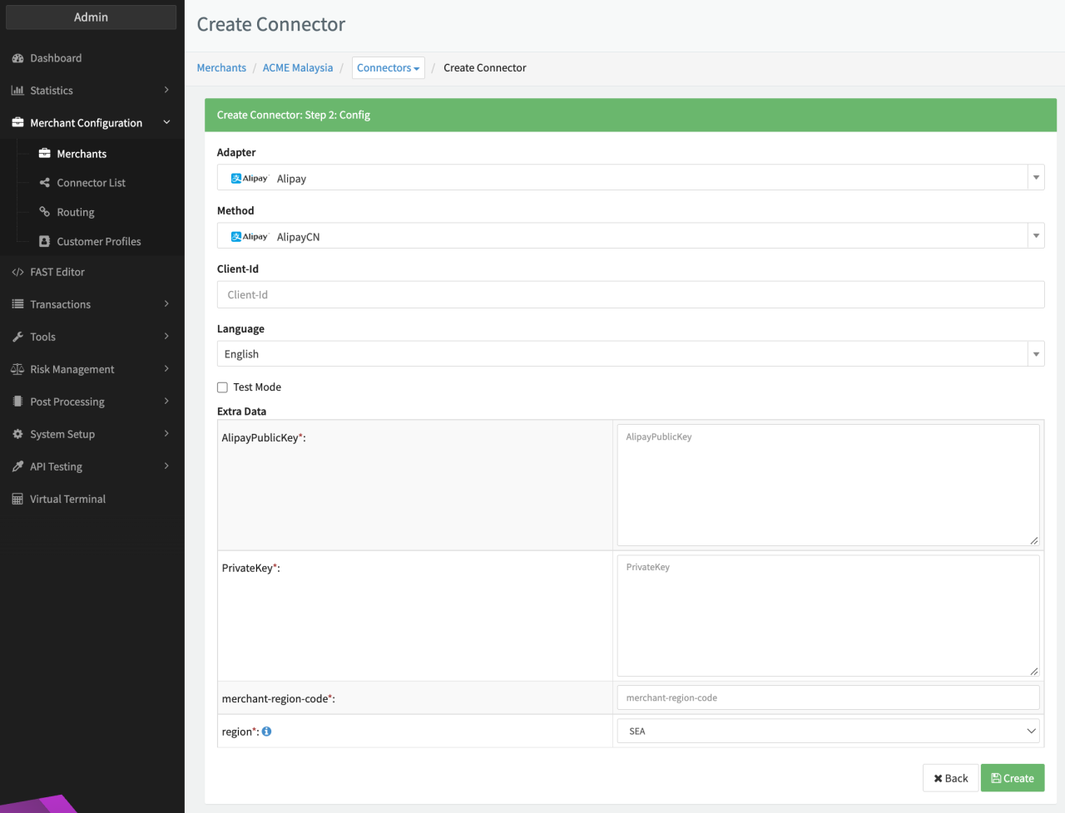Click the FAST Editor code icon
1065x813 pixels.
pos(17,272)
